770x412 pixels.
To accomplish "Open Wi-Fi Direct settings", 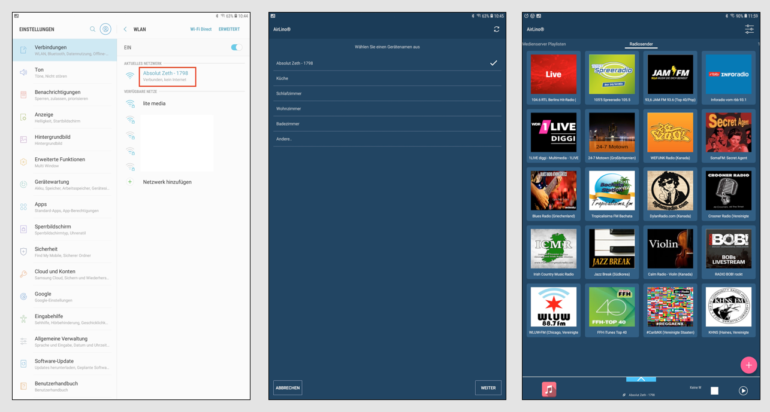I will [x=201, y=29].
